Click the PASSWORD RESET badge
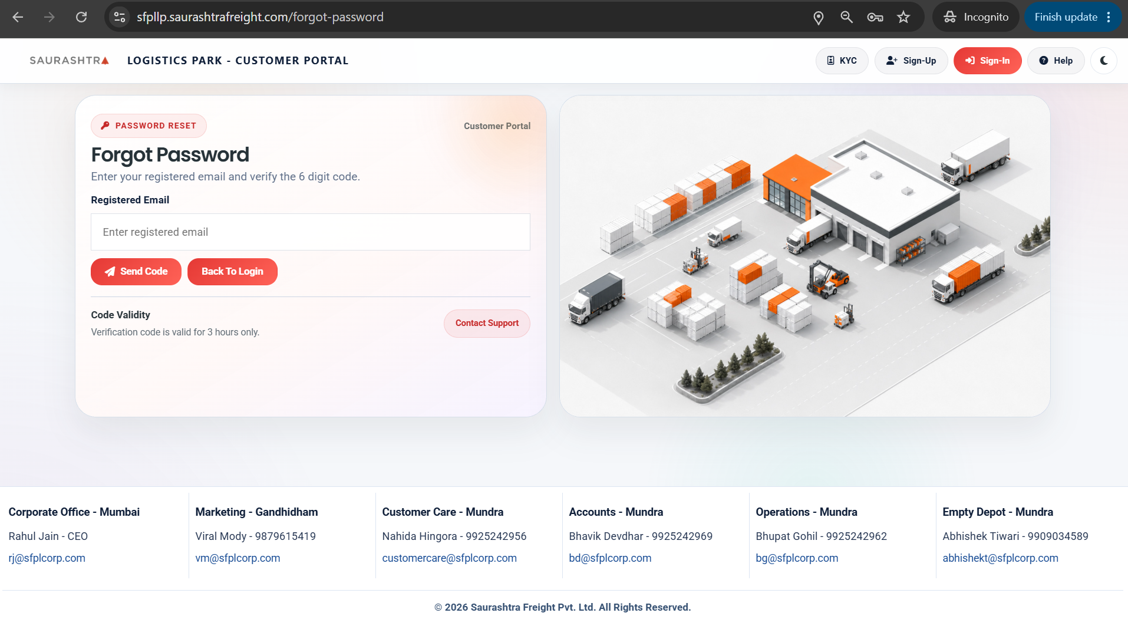The width and height of the screenshot is (1128, 626). (x=149, y=126)
